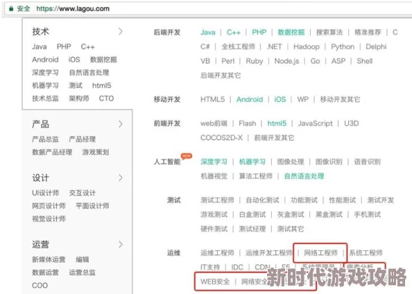The image size is (412, 294).
Task: Choose 自动化测试 under 测试
Action: click(262, 200)
